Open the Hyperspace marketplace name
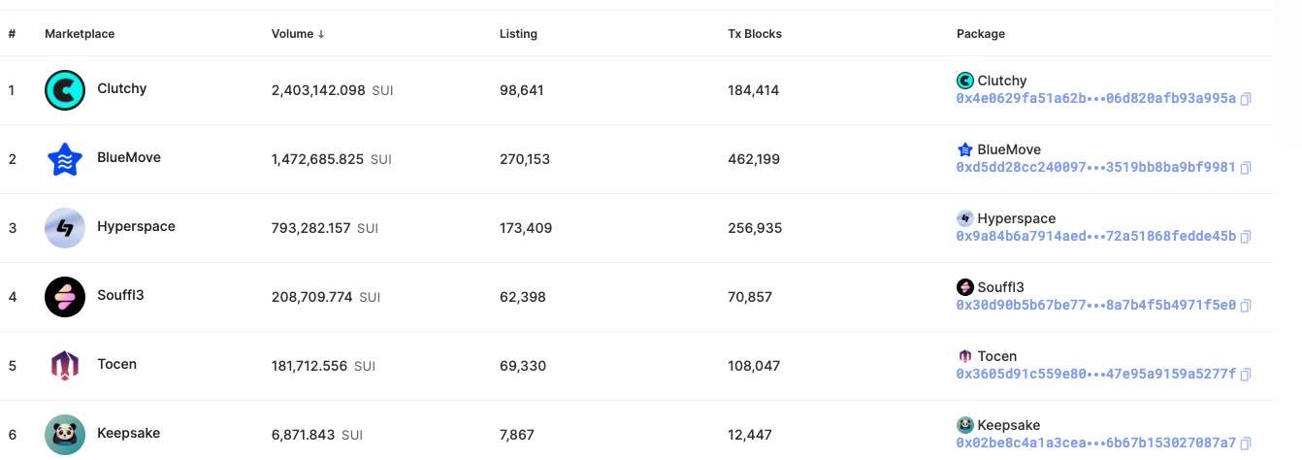This screenshot has height=460, width=1302. pyautogui.click(x=136, y=227)
